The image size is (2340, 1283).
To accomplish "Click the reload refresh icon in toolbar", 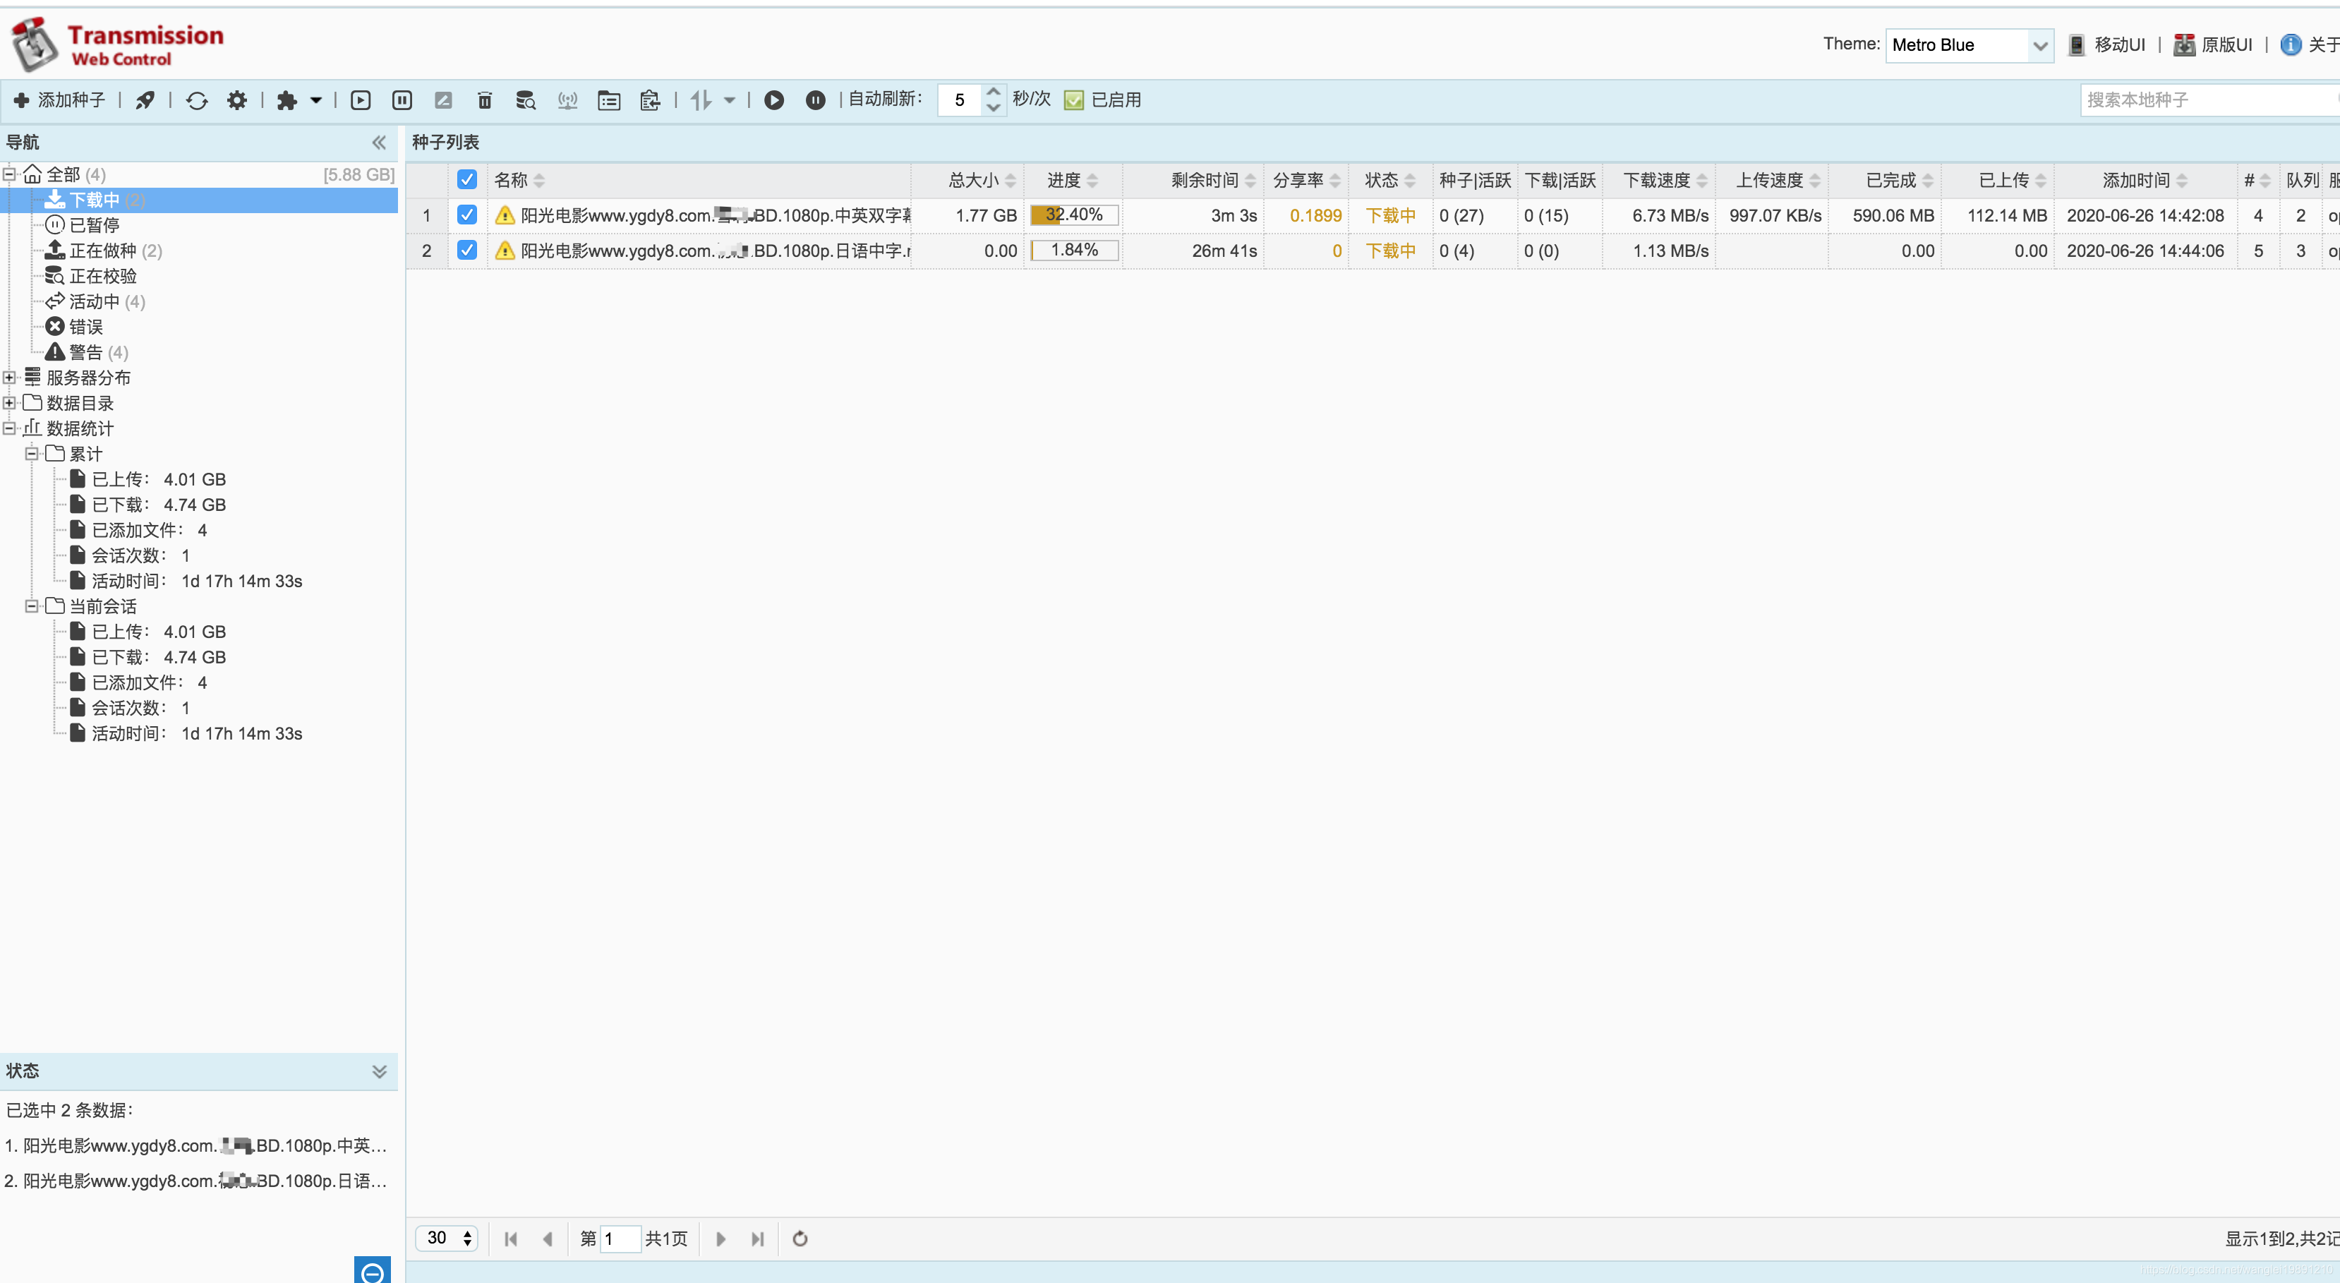I will (197, 100).
